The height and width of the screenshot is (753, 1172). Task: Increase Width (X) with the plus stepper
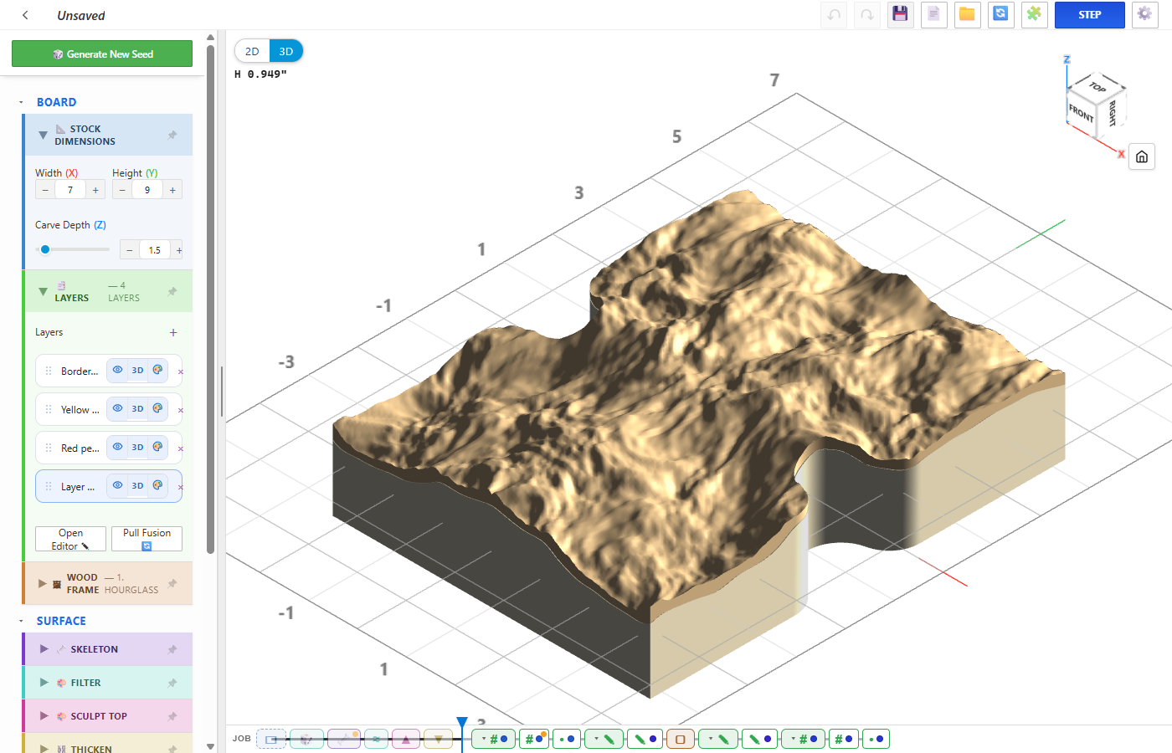coord(95,190)
